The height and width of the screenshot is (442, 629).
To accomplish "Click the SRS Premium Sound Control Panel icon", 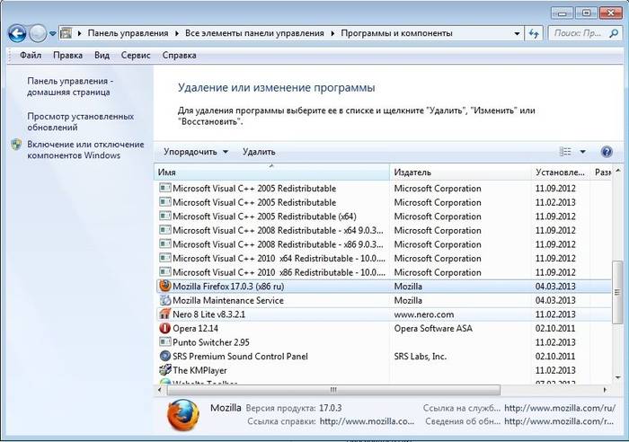I will coord(164,357).
